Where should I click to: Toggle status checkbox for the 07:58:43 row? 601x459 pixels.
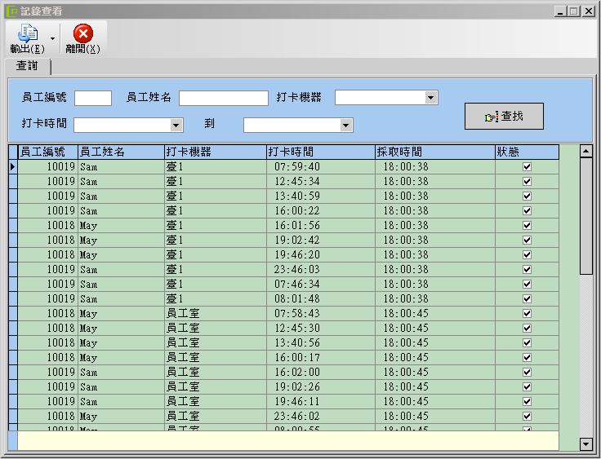tap(527, 313)
